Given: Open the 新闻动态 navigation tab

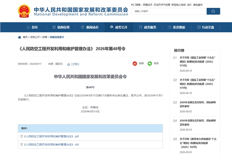Looking at the screenshot, I should (x=90, y=27).
